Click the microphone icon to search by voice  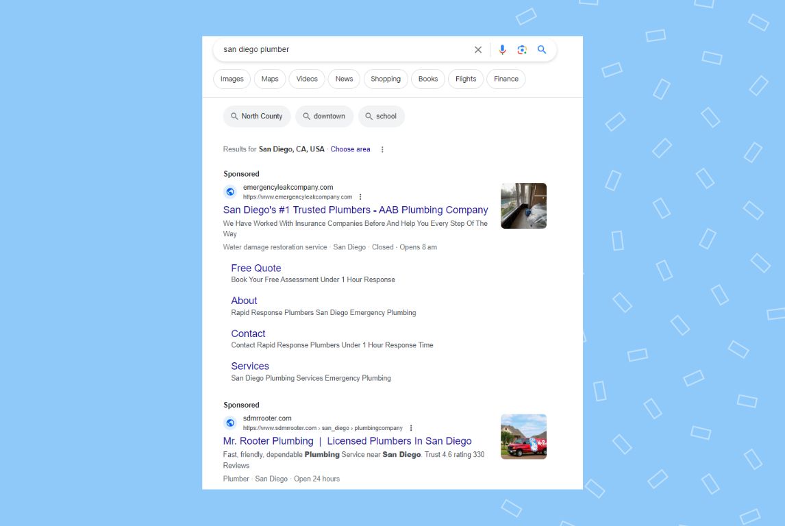[x=502, y=49]
